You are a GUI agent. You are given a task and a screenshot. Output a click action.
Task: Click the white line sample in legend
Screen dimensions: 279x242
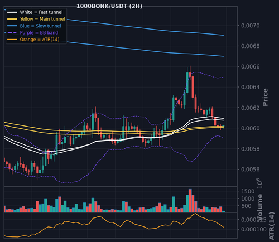[x=12, y=12]
